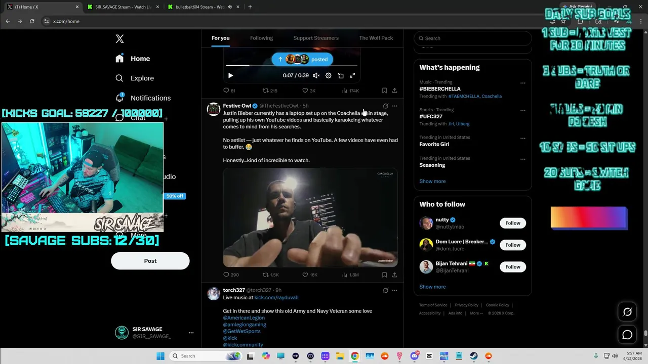Viewport: 648px width, 364px height.
Task: Reload the page in browser
Action: click(32, 21)
